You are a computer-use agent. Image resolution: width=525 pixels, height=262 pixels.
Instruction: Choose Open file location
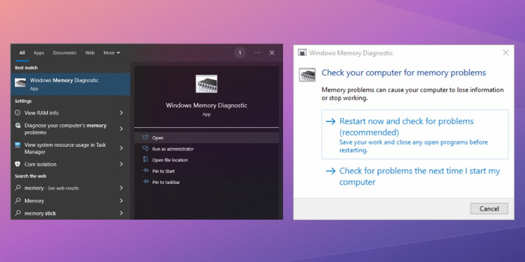click(x=207, y=160)
